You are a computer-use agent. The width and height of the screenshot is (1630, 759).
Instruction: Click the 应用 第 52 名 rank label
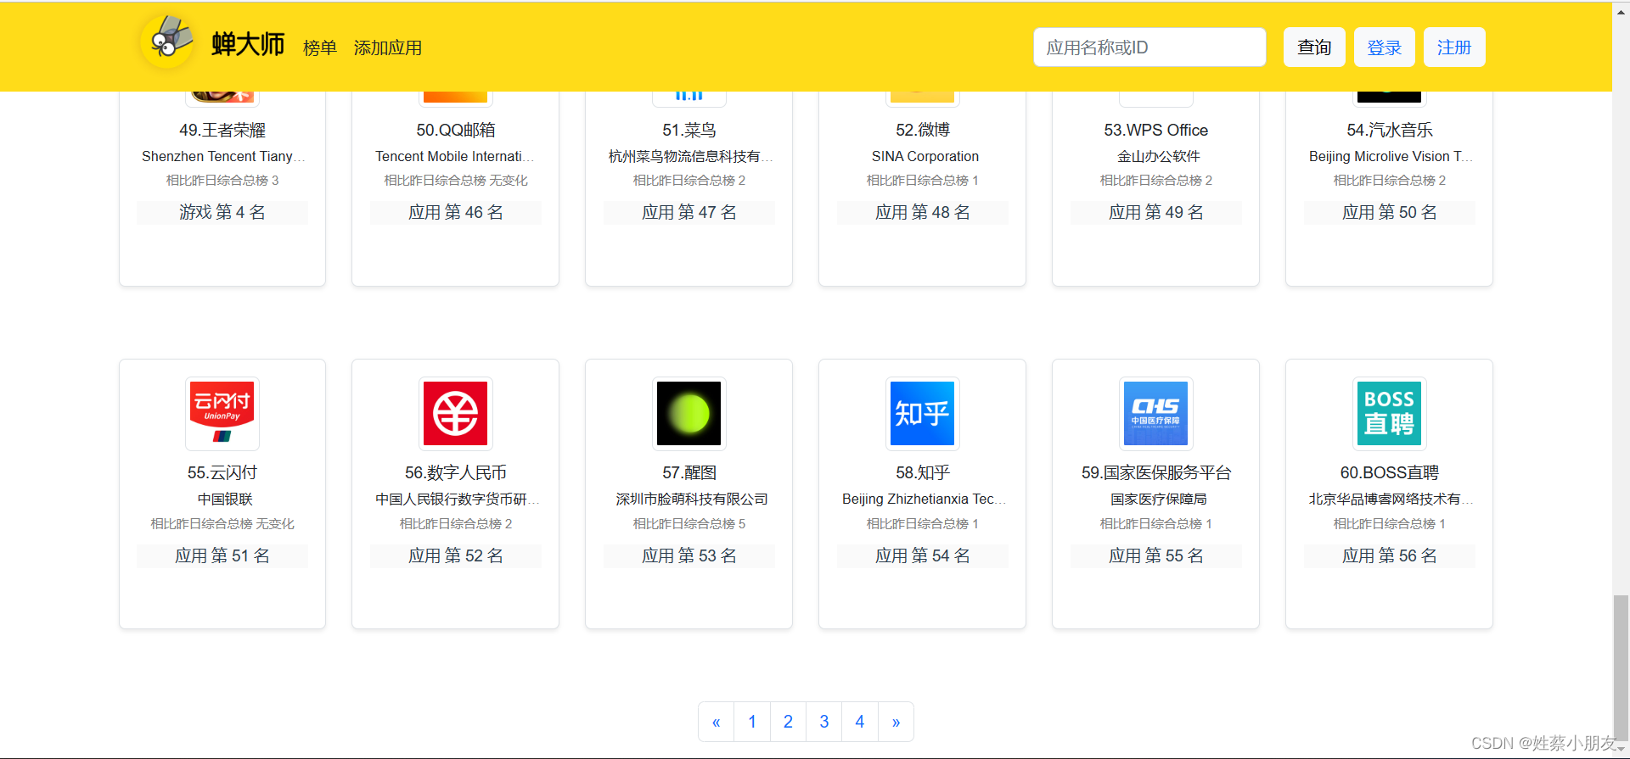pos(456,555)
